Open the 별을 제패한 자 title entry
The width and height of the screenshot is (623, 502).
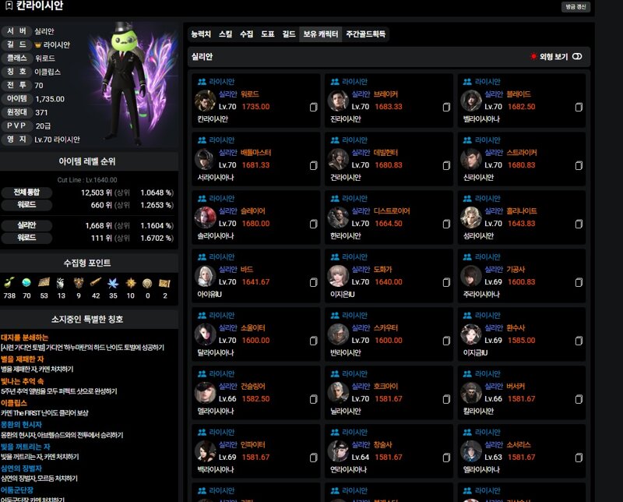click(23, 359)
